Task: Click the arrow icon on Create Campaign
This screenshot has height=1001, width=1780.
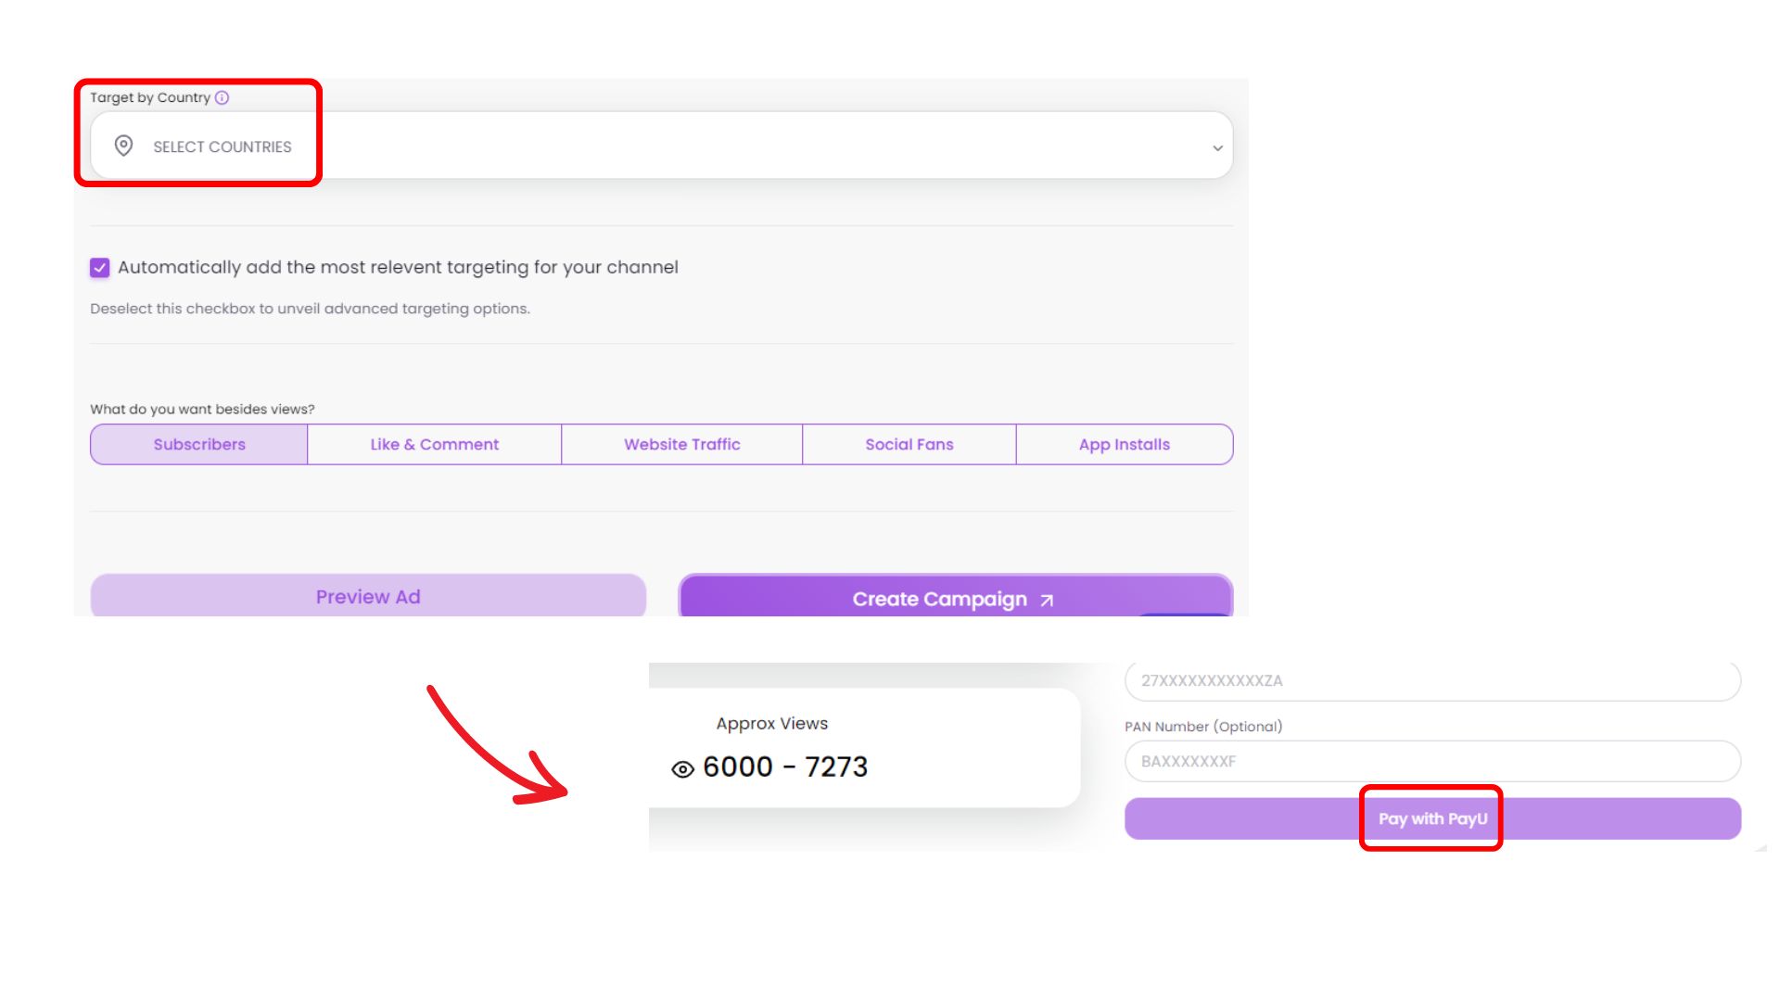Action: [x=1047, y=601]
